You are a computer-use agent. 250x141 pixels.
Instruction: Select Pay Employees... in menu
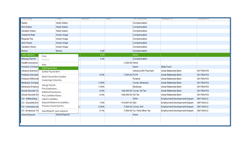pyautogui.click(x=50, y=89)
